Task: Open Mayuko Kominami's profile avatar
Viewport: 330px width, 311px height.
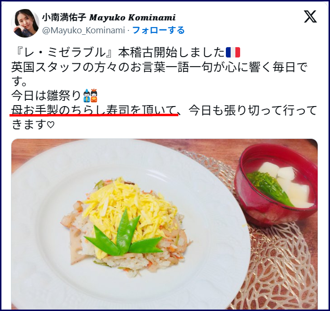Action: pos(25,23)
